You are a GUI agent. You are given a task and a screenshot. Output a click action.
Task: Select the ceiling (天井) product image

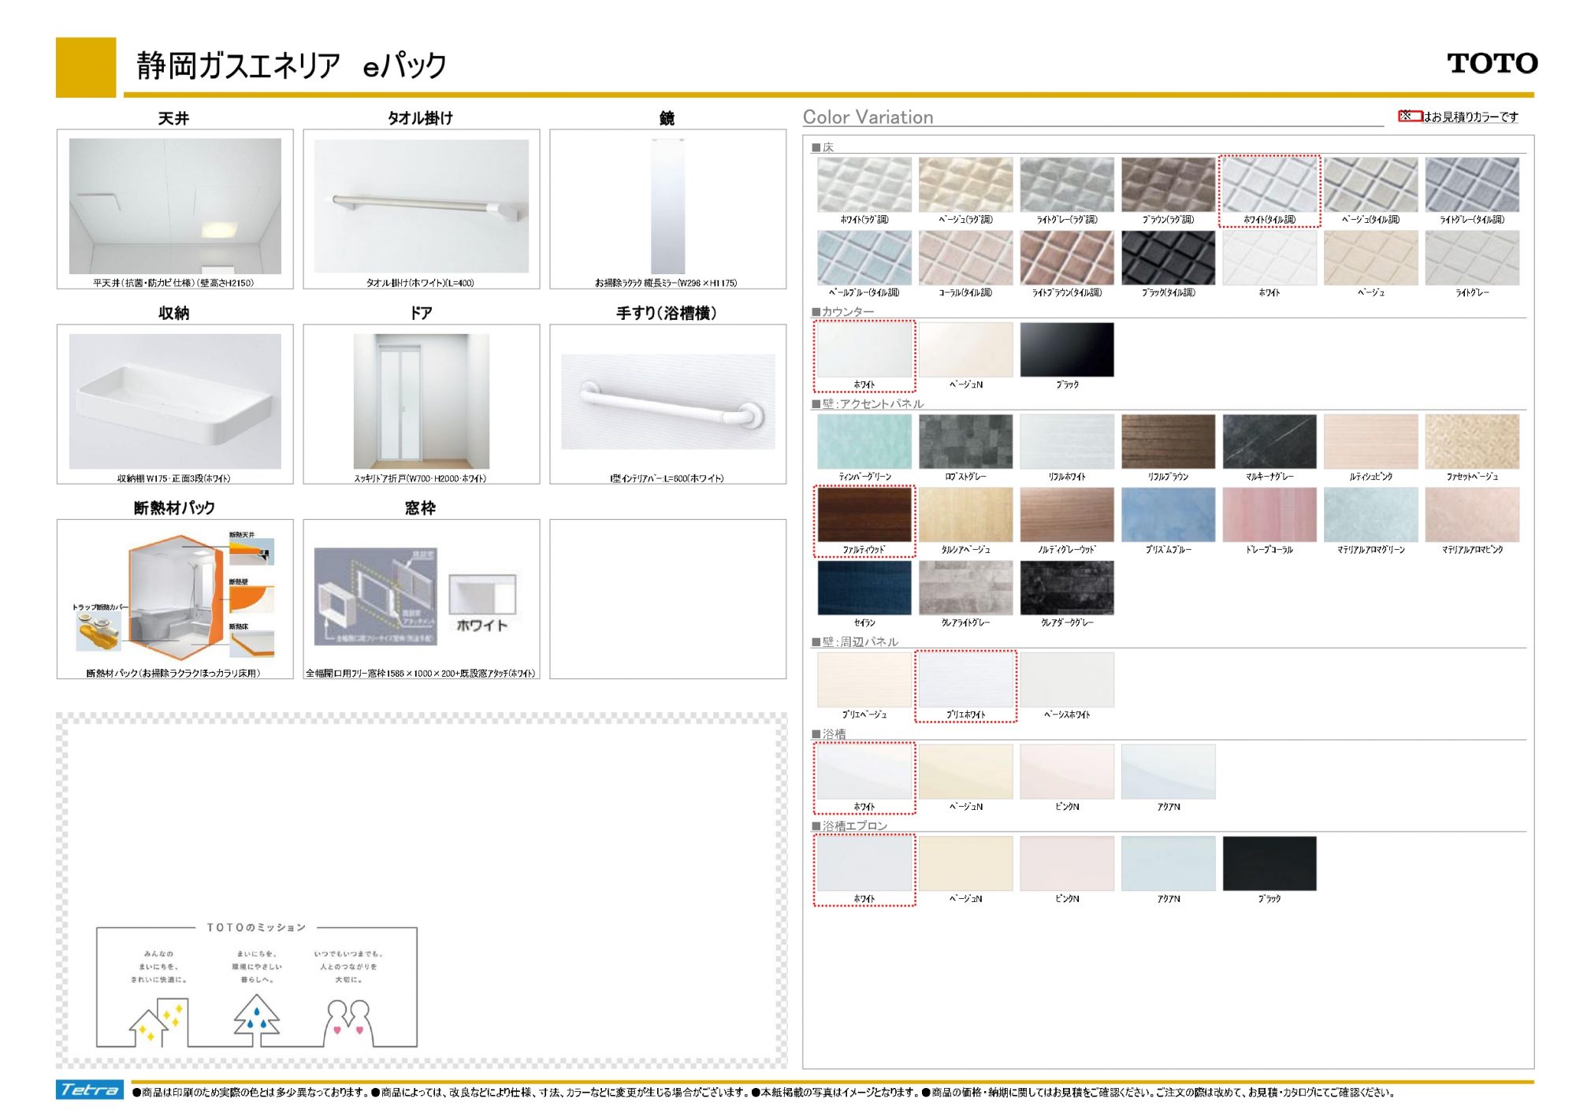[x=175, y=206]
